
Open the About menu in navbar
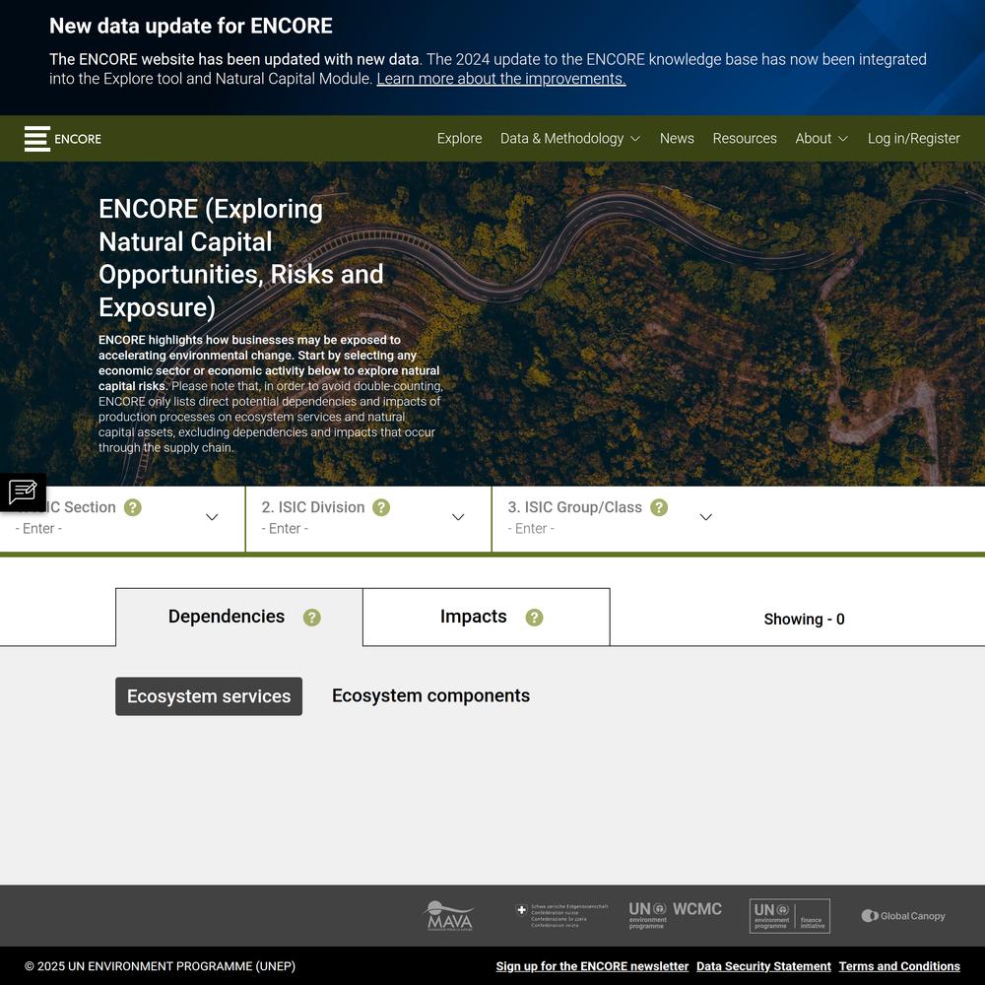(821, 139)
